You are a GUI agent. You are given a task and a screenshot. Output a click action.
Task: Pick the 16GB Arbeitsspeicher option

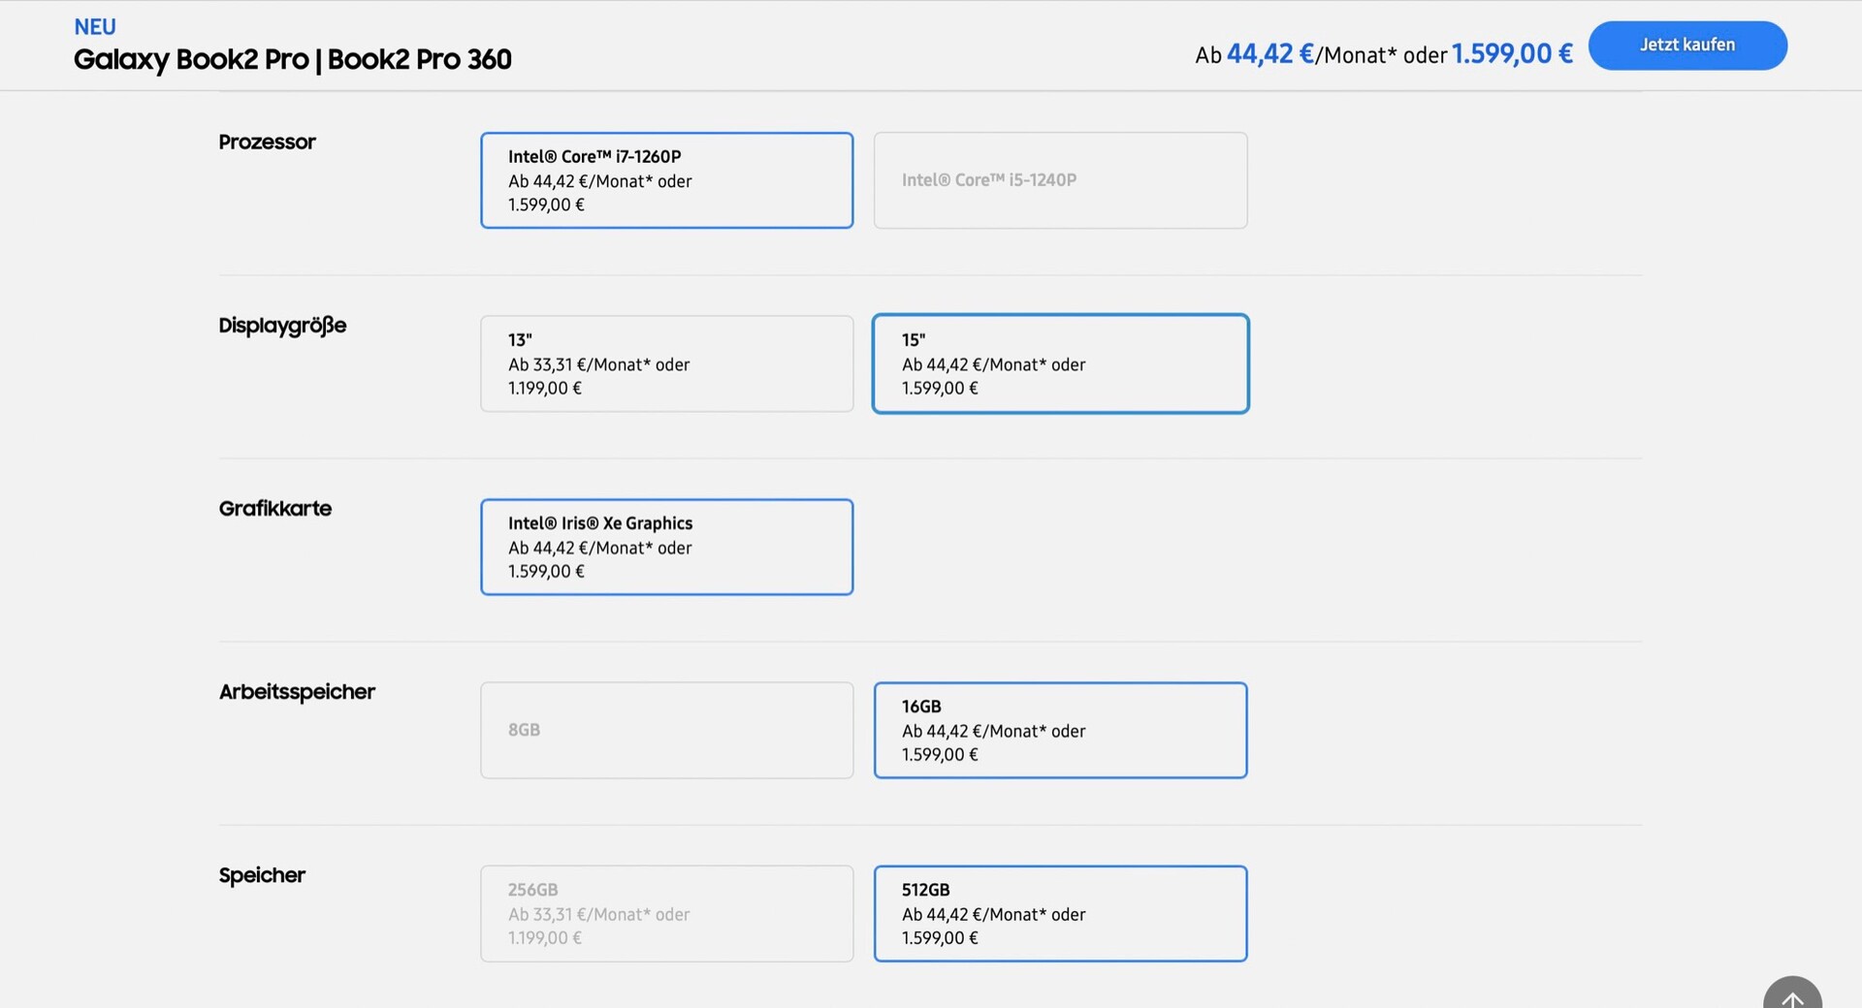point(1060,730)
